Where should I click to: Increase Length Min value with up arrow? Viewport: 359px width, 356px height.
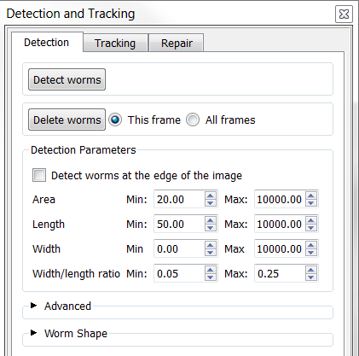[x=211, y=220]
